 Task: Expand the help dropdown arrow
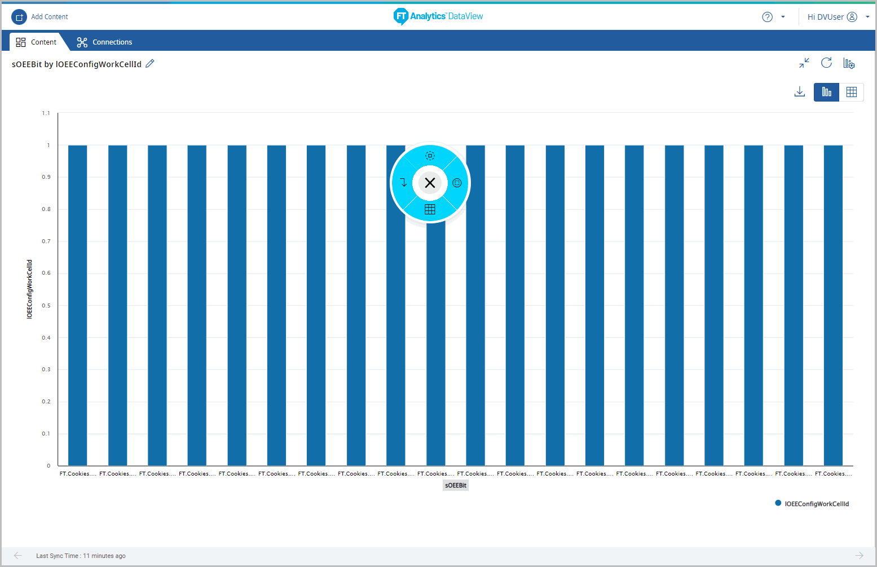pos(783,17)
